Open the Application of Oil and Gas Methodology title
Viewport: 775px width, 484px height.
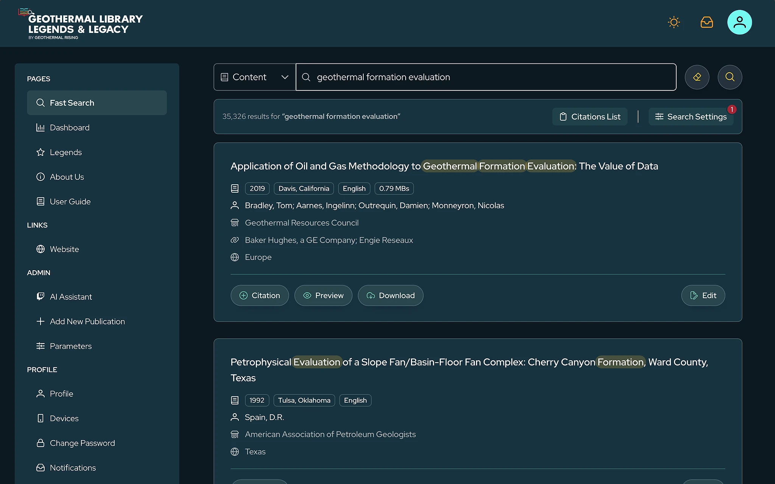444,166
